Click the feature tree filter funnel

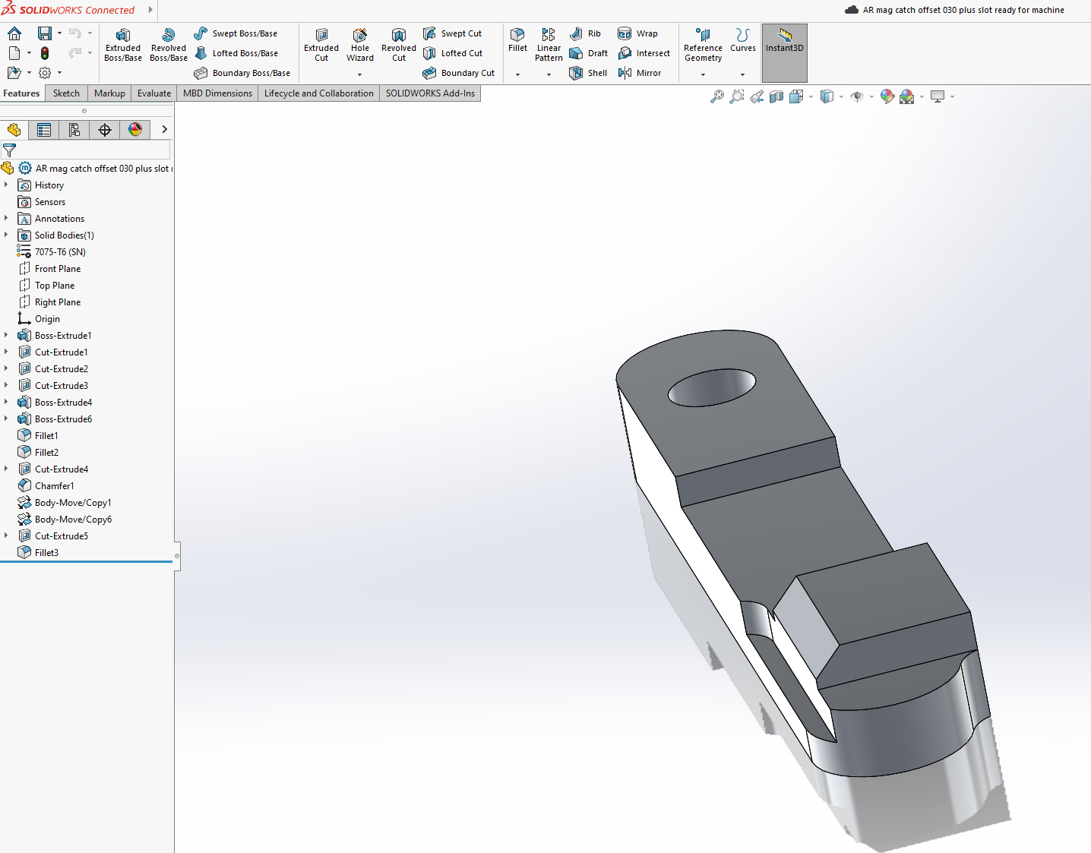9,150
